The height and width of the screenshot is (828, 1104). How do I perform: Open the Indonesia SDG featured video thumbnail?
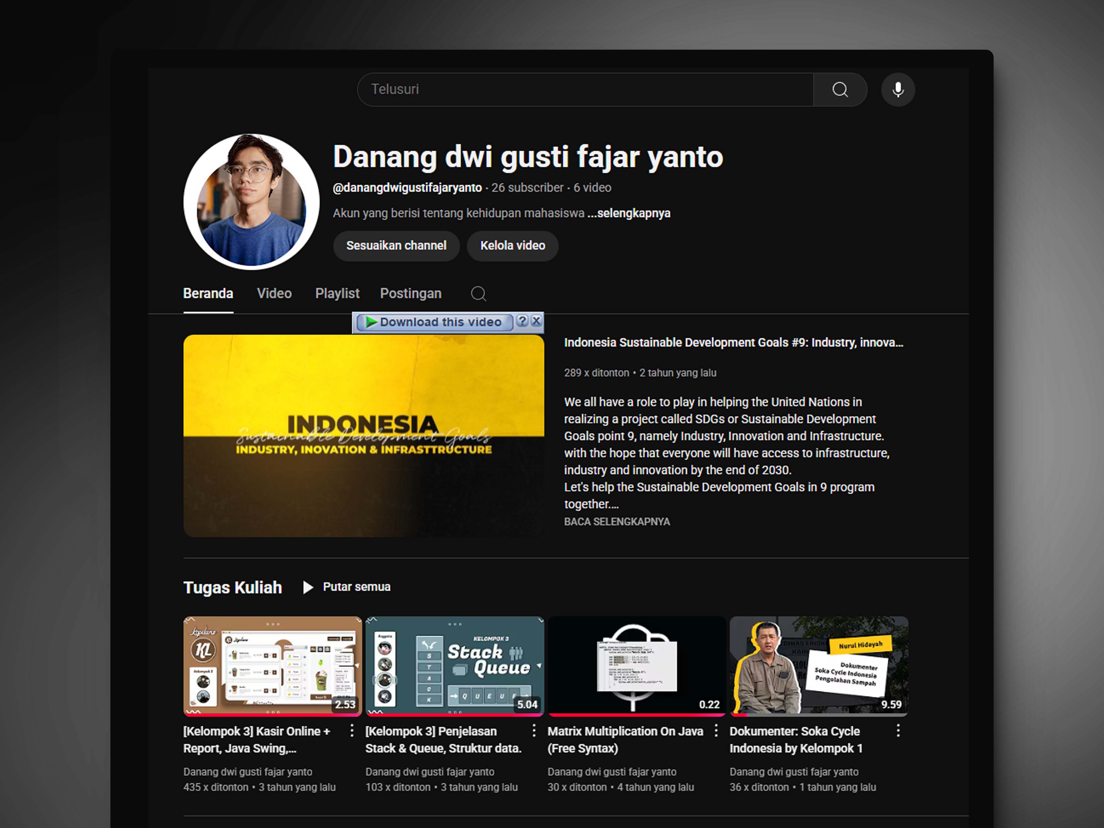[363, 436]
